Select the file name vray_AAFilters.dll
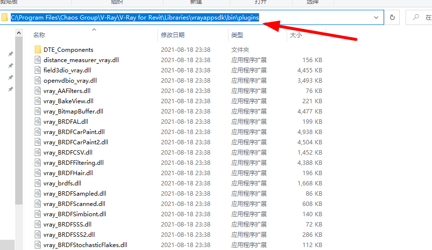The height and width of the screenshot is (250, 432). click(x=67, y=91)
